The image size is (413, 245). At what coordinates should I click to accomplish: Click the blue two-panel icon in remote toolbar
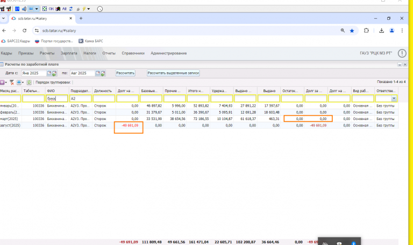(17, 9)
